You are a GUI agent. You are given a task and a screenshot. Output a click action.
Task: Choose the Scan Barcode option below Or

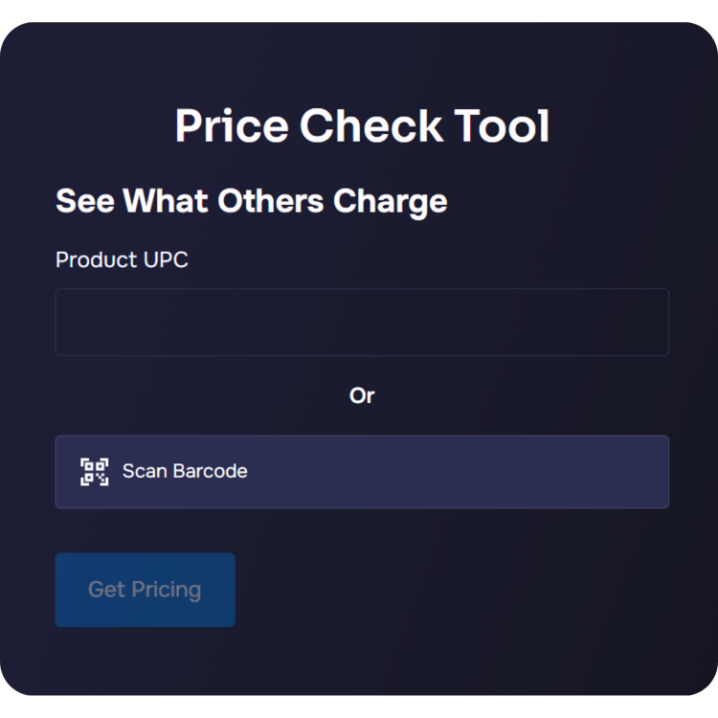pyautogui.click(x=362, y=472)
